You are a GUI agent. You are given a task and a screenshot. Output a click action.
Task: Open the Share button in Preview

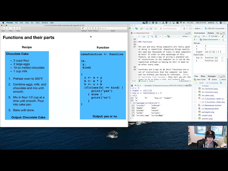point(18,28)
